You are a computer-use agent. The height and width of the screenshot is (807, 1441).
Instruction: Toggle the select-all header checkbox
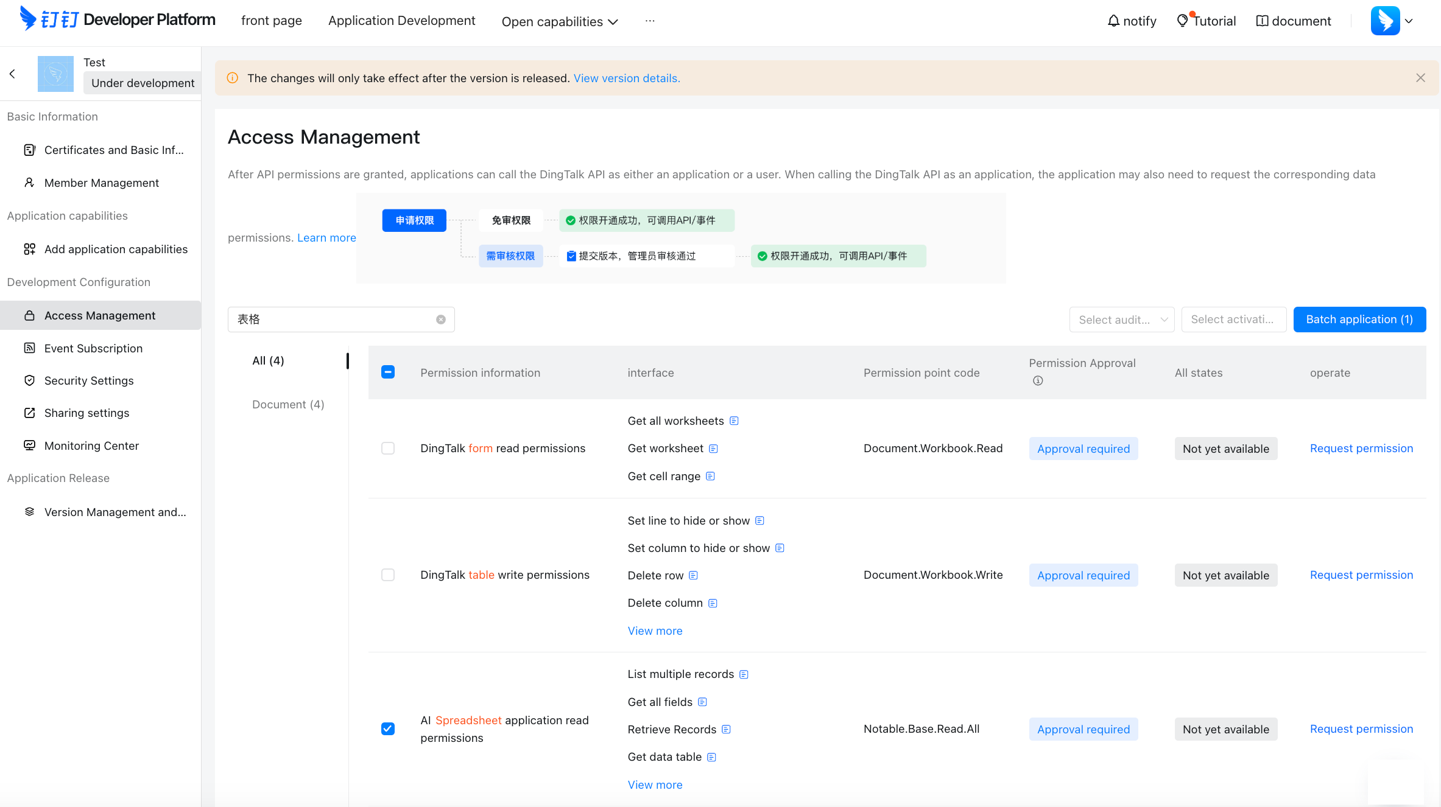pyautogui.click(x=388, y=372)
